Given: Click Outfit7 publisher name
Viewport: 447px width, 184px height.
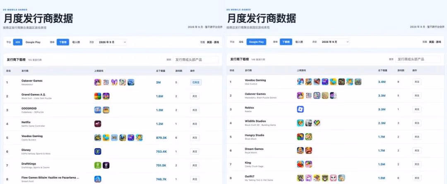Looking at the screenshot, I should click(250, 176).
